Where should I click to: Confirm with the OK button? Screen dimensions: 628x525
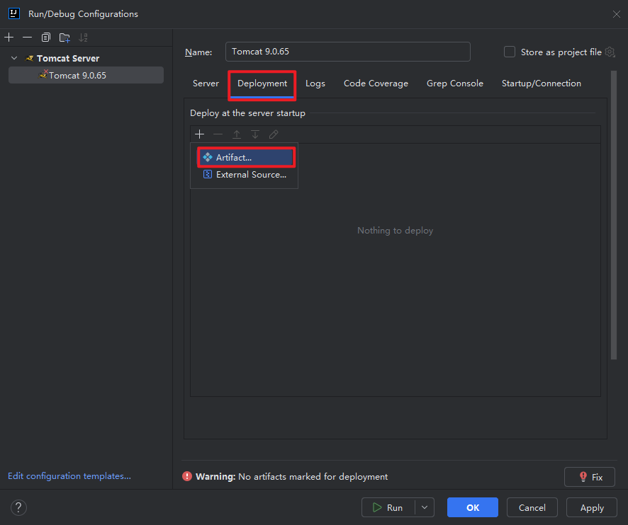tap(473, 508)
